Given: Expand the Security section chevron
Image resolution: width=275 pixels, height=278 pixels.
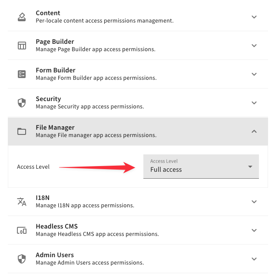Looking at the screenshot, I should [x=254, y=103].
